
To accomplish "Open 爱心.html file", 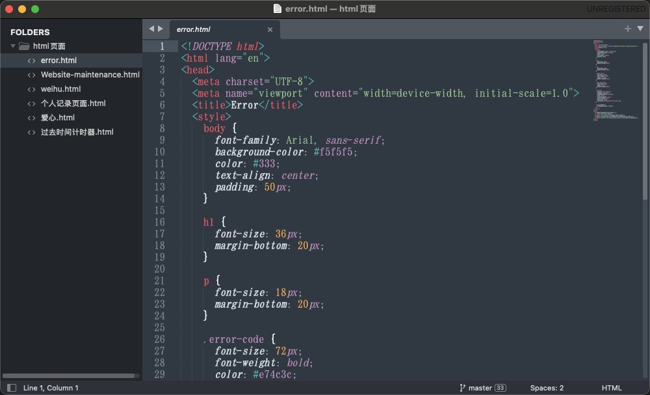I will (x=57, y=118).
